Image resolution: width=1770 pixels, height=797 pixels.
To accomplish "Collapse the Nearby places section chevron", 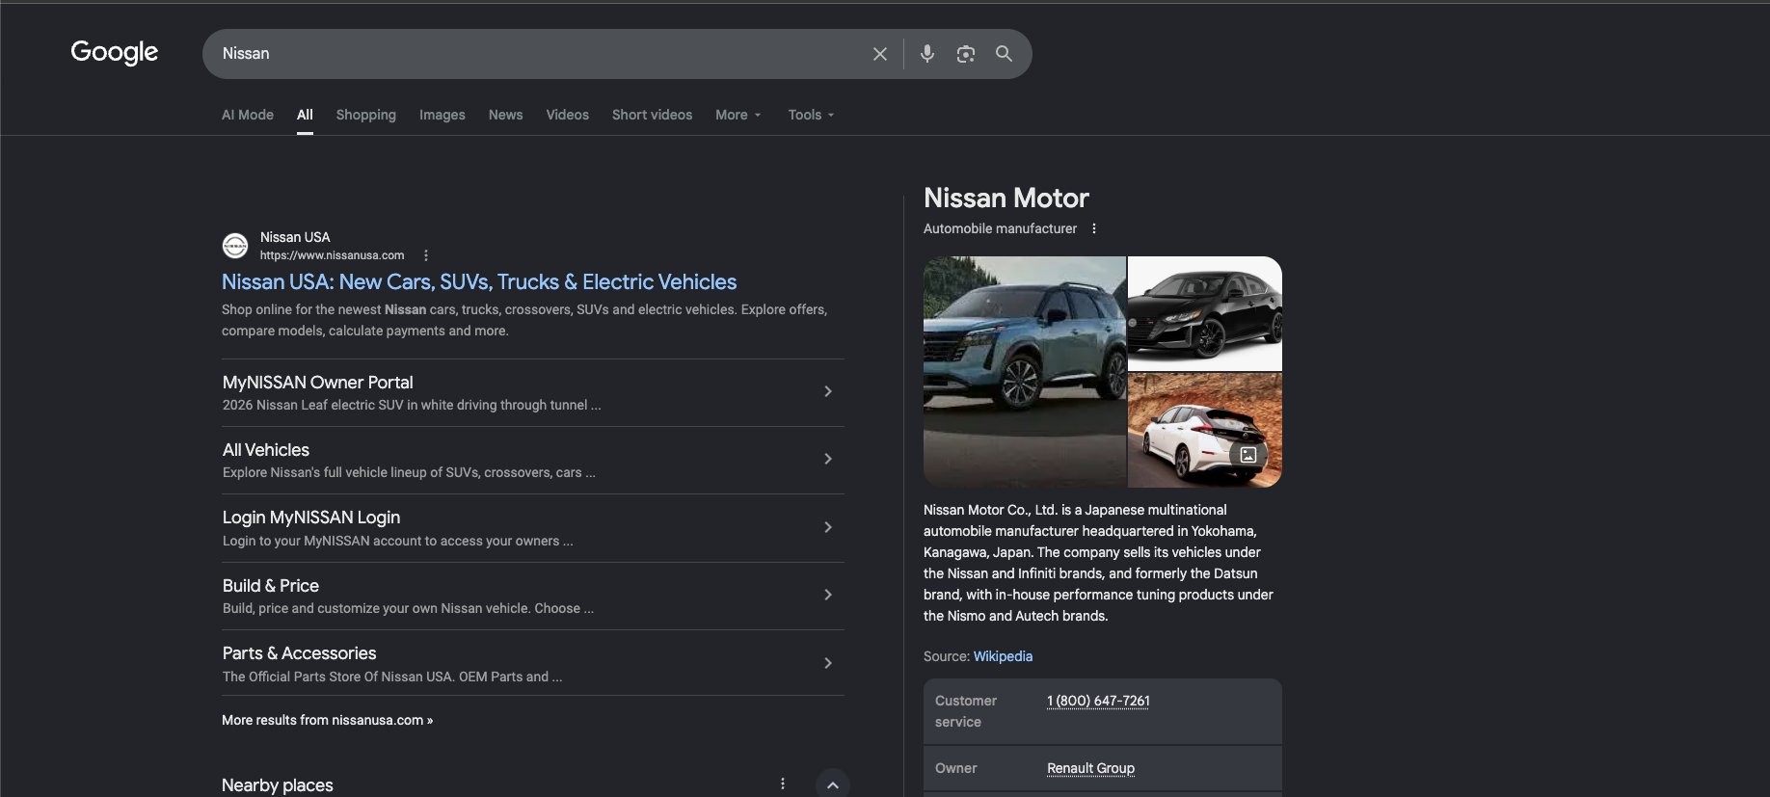I will click(x=832, y=784).
